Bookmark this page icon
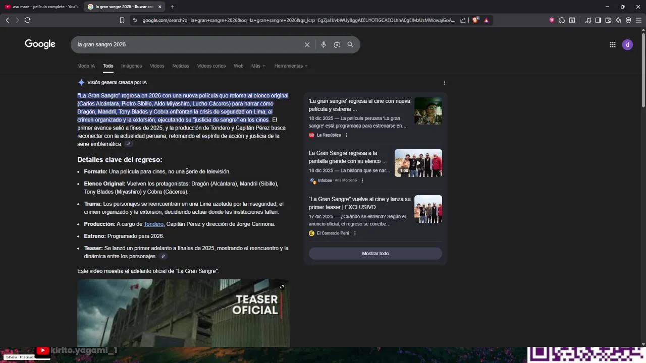Screen dimensions: 646x363 pyautogui.click(x=122, y=20)
